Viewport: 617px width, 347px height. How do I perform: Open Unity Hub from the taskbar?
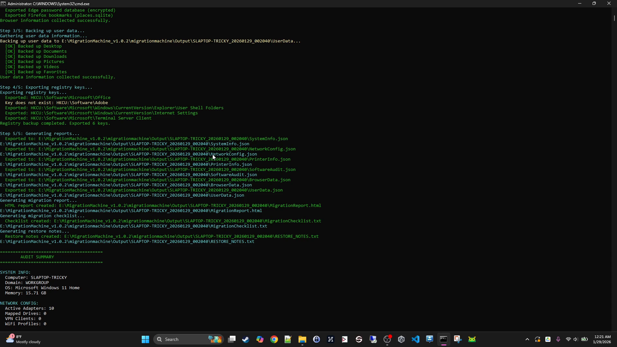point(401,339)
